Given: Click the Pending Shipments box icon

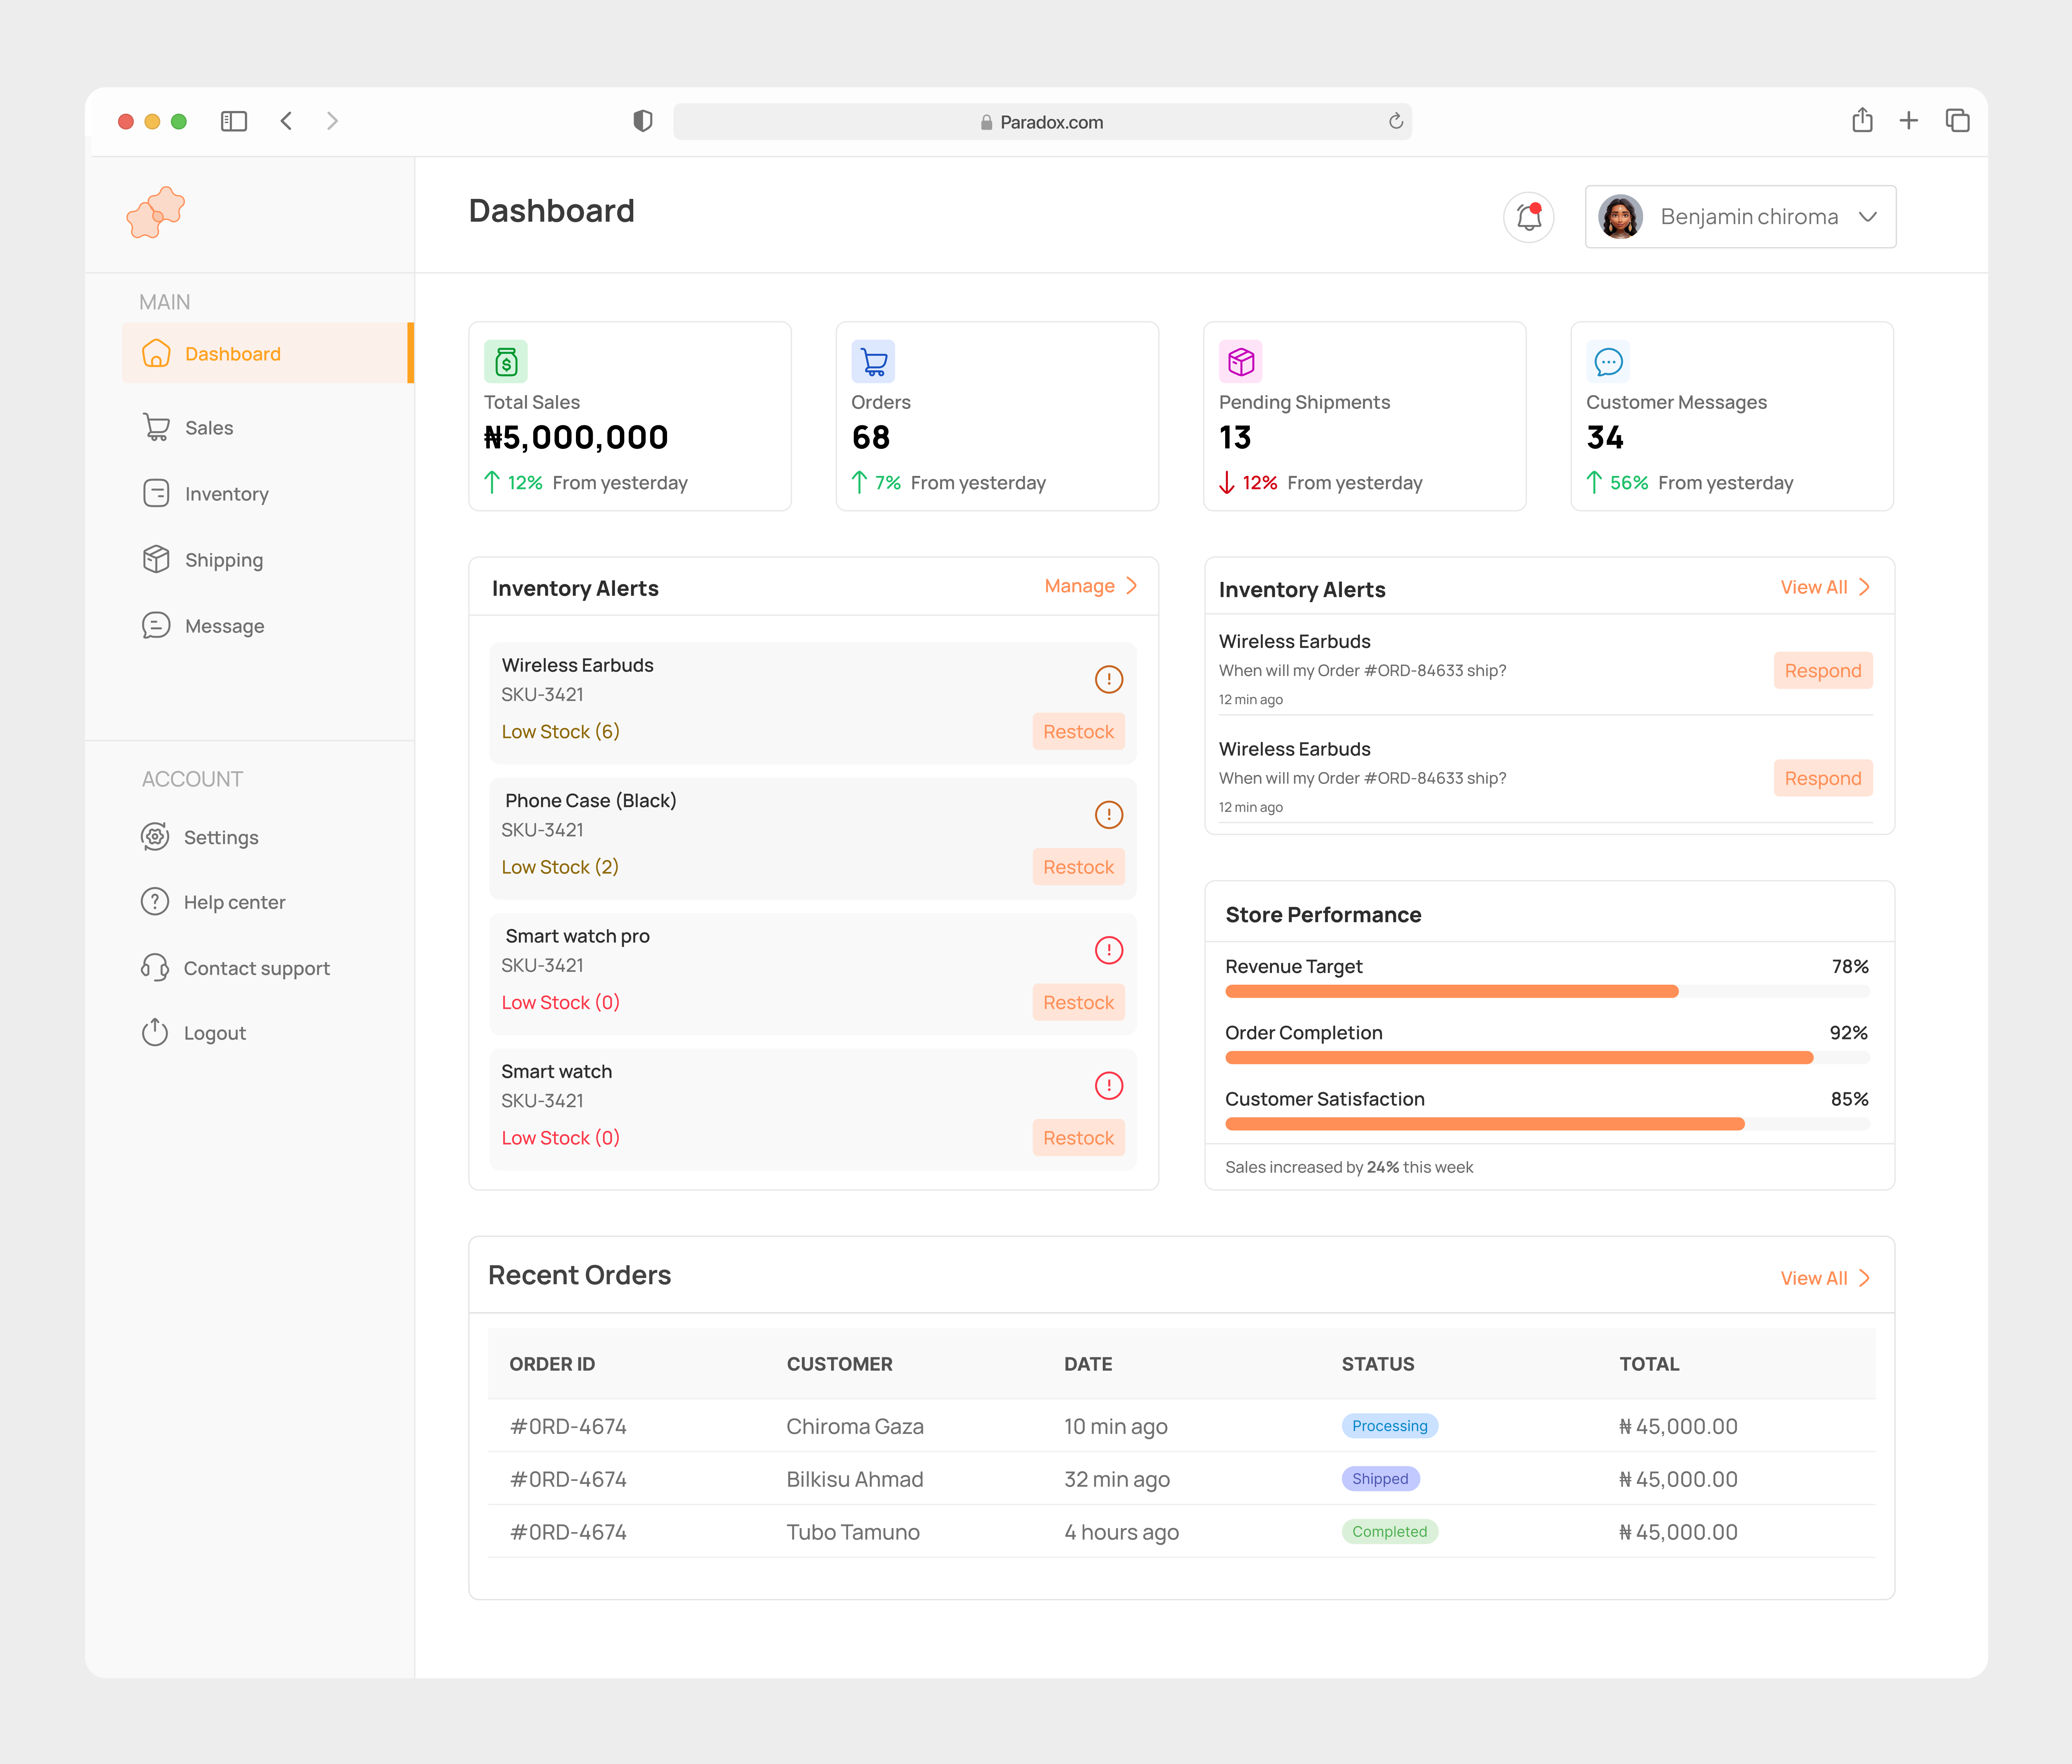Looking at the screenshot, I should point(1240,362).
